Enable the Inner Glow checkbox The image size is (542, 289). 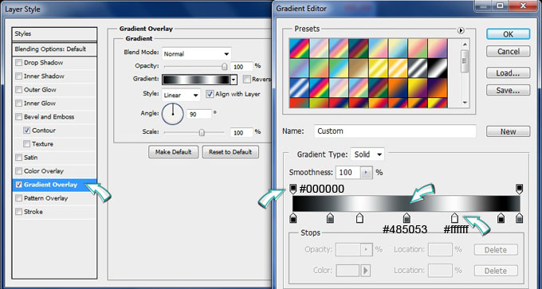pos(18,103)
